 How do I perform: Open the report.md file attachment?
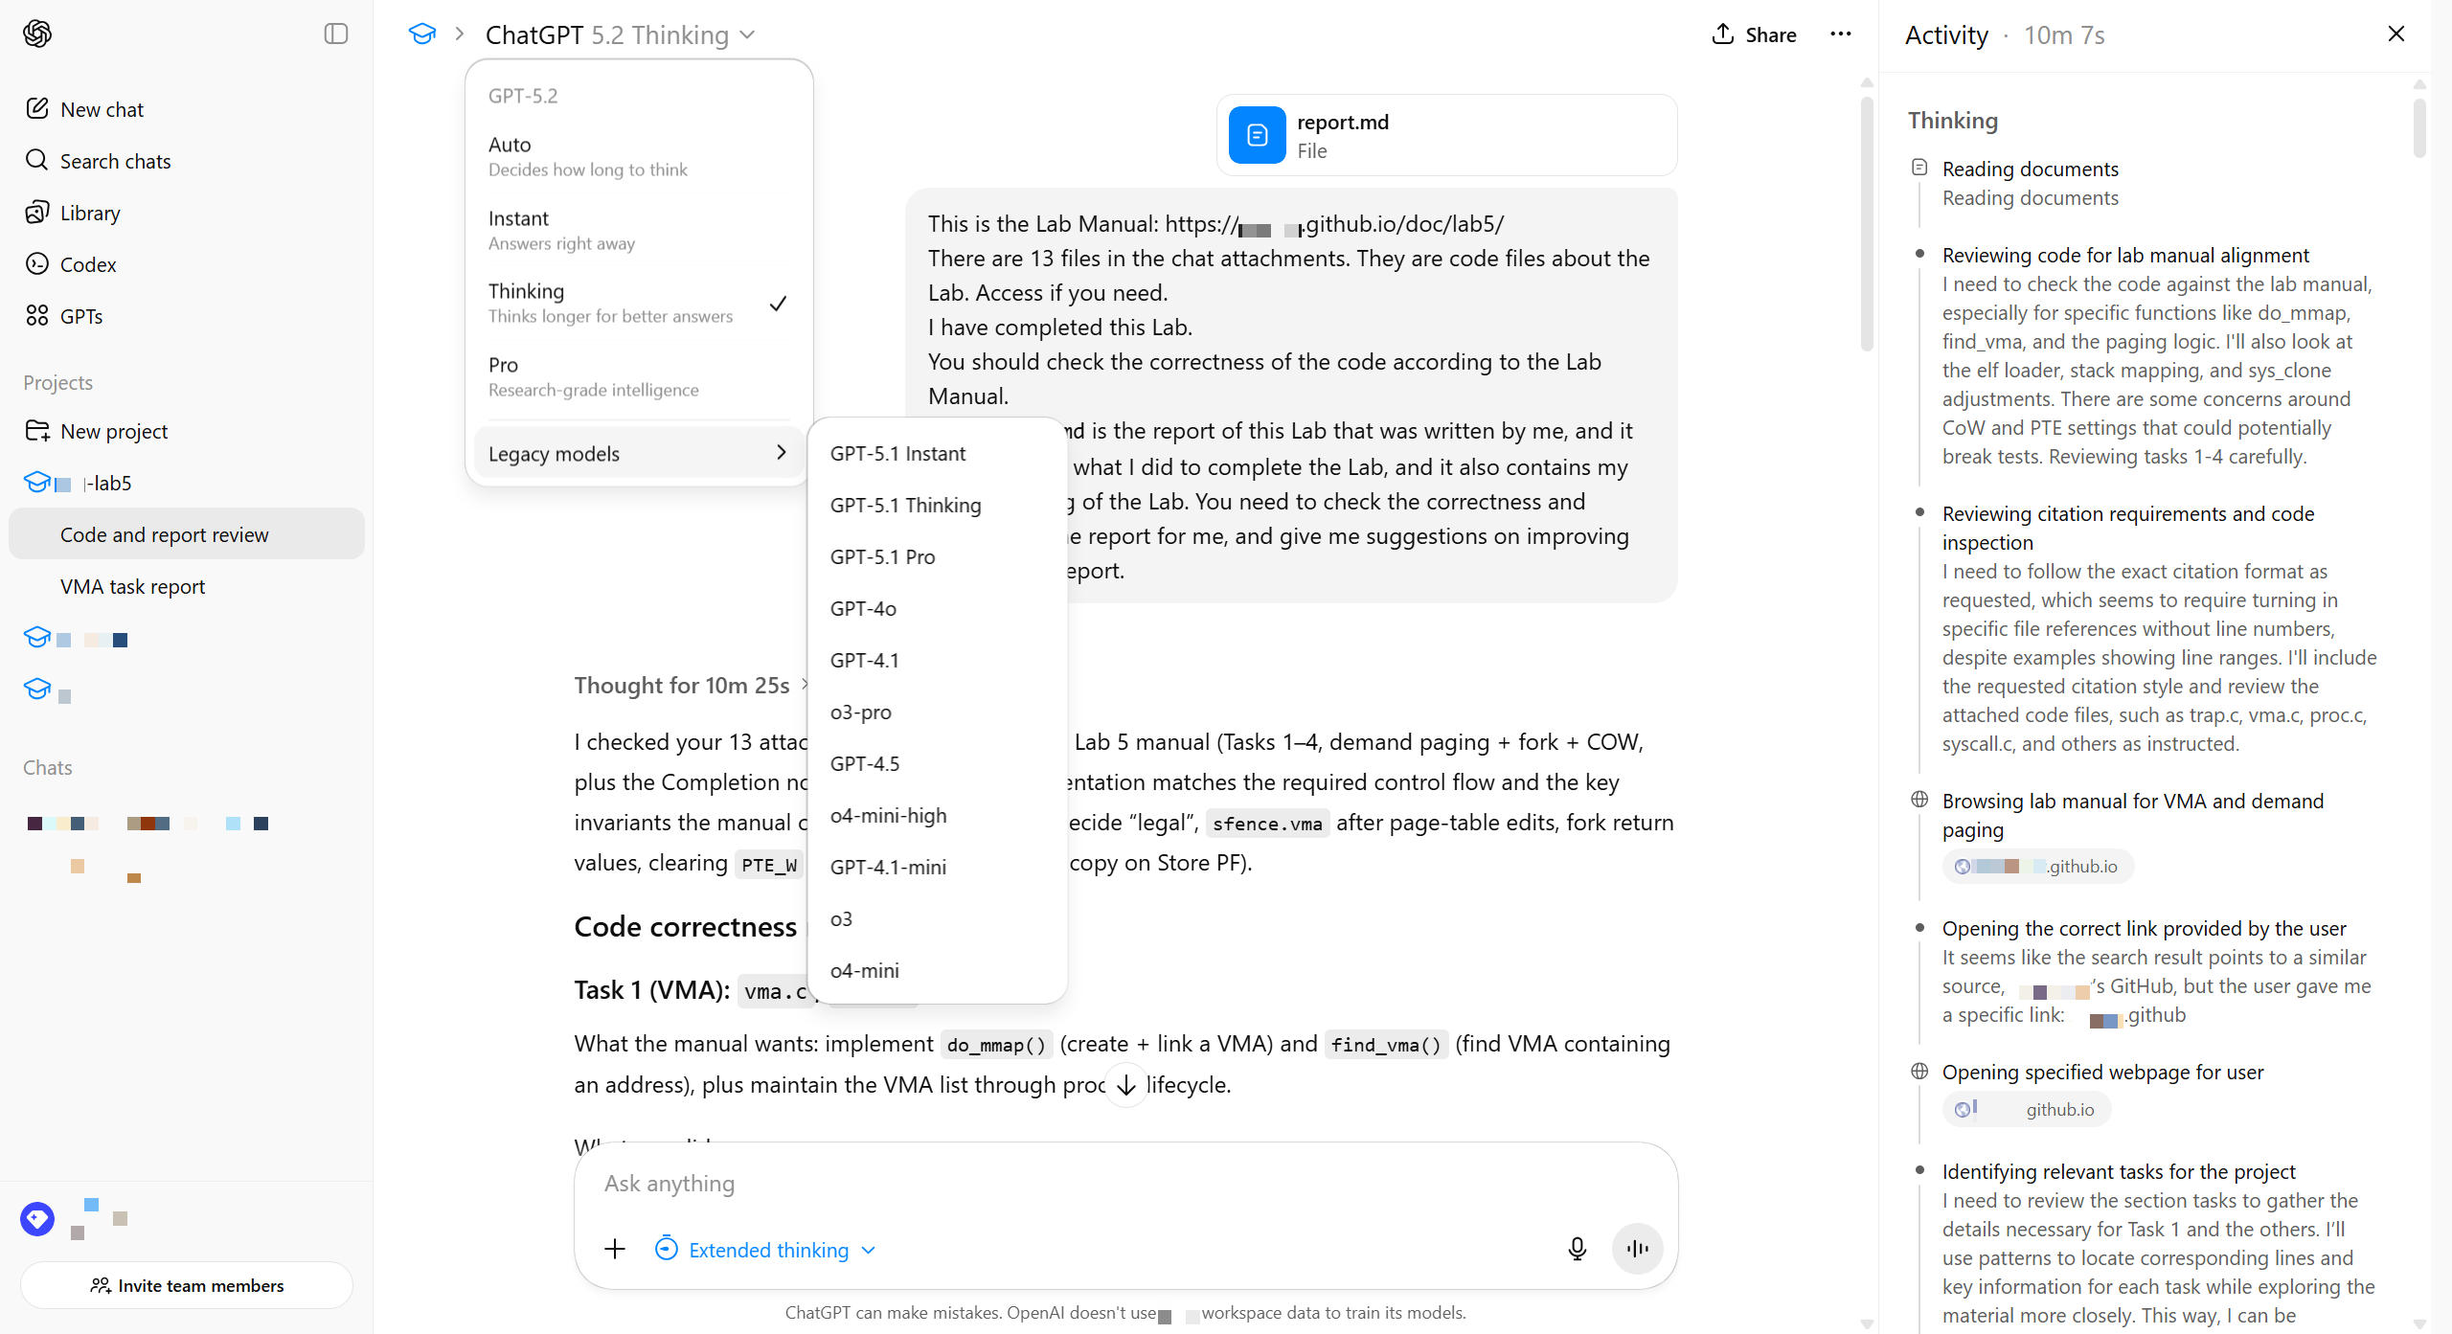pos(1446,135)
